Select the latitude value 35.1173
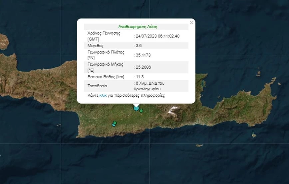 141,55
